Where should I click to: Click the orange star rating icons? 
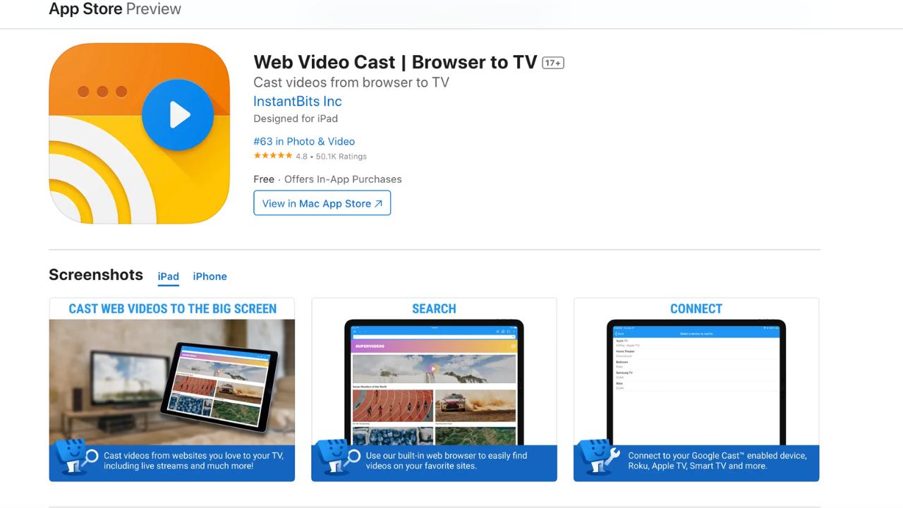pos(272,156)
